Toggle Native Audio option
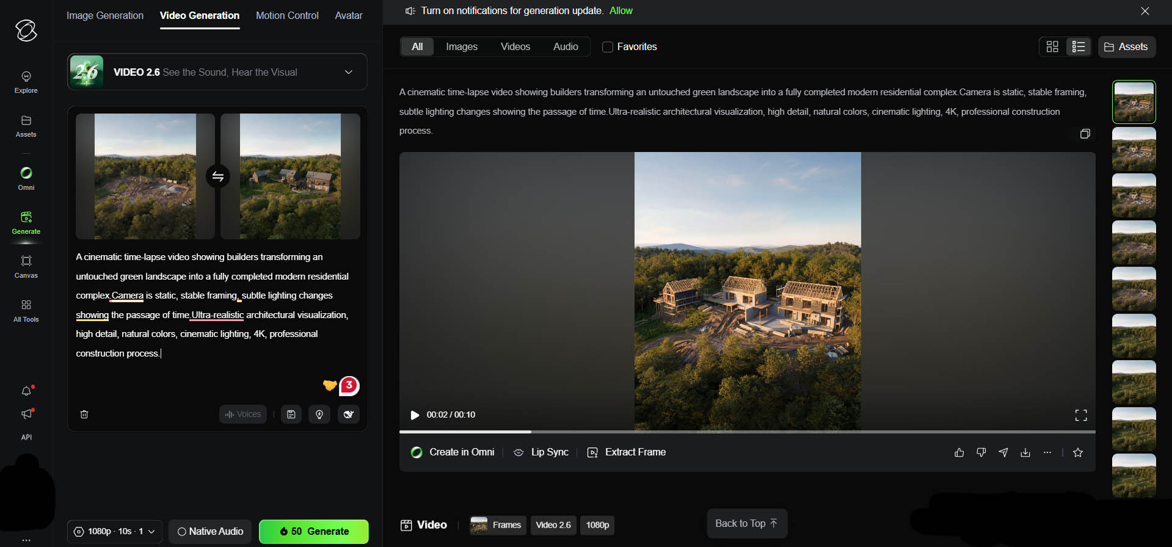The image size is (1172, 547). tap(210, 531)
